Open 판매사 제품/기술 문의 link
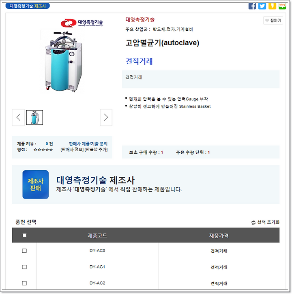292x294 pixels. (x=88, y=144)
